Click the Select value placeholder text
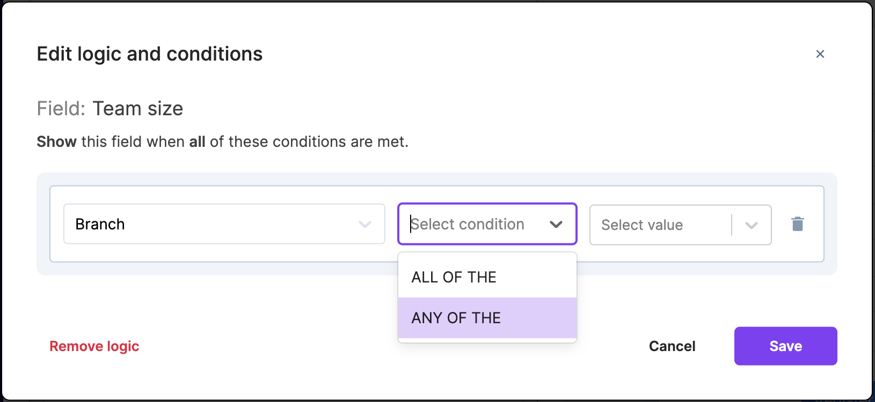The width and height of the screenshot is (875, 402). (x=642, y=225)
